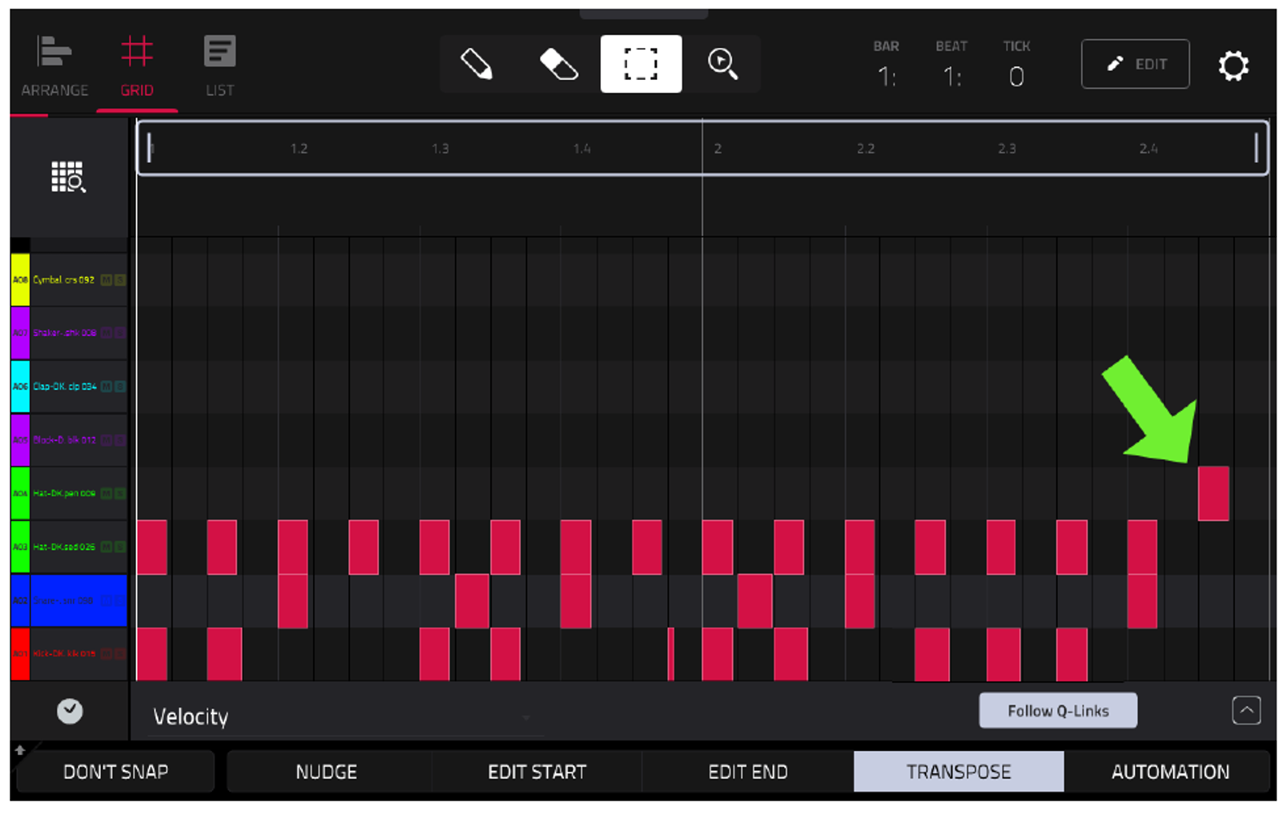The width and height of the screenshot is (1288, 813).
Task: Open the settings gear
Action: coord(1233,65)
